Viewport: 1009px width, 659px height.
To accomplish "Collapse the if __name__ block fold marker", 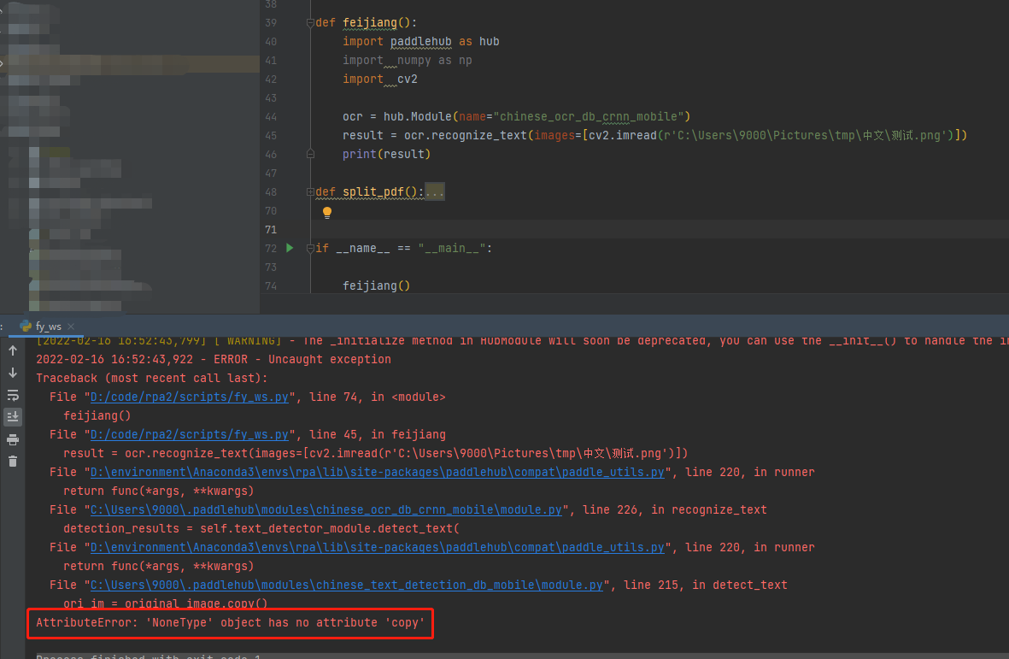I will [310, 249].
